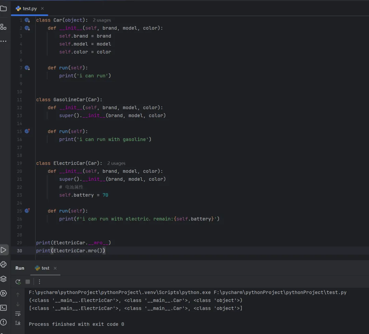Open the Python Packages layers icon

(3, 279)
